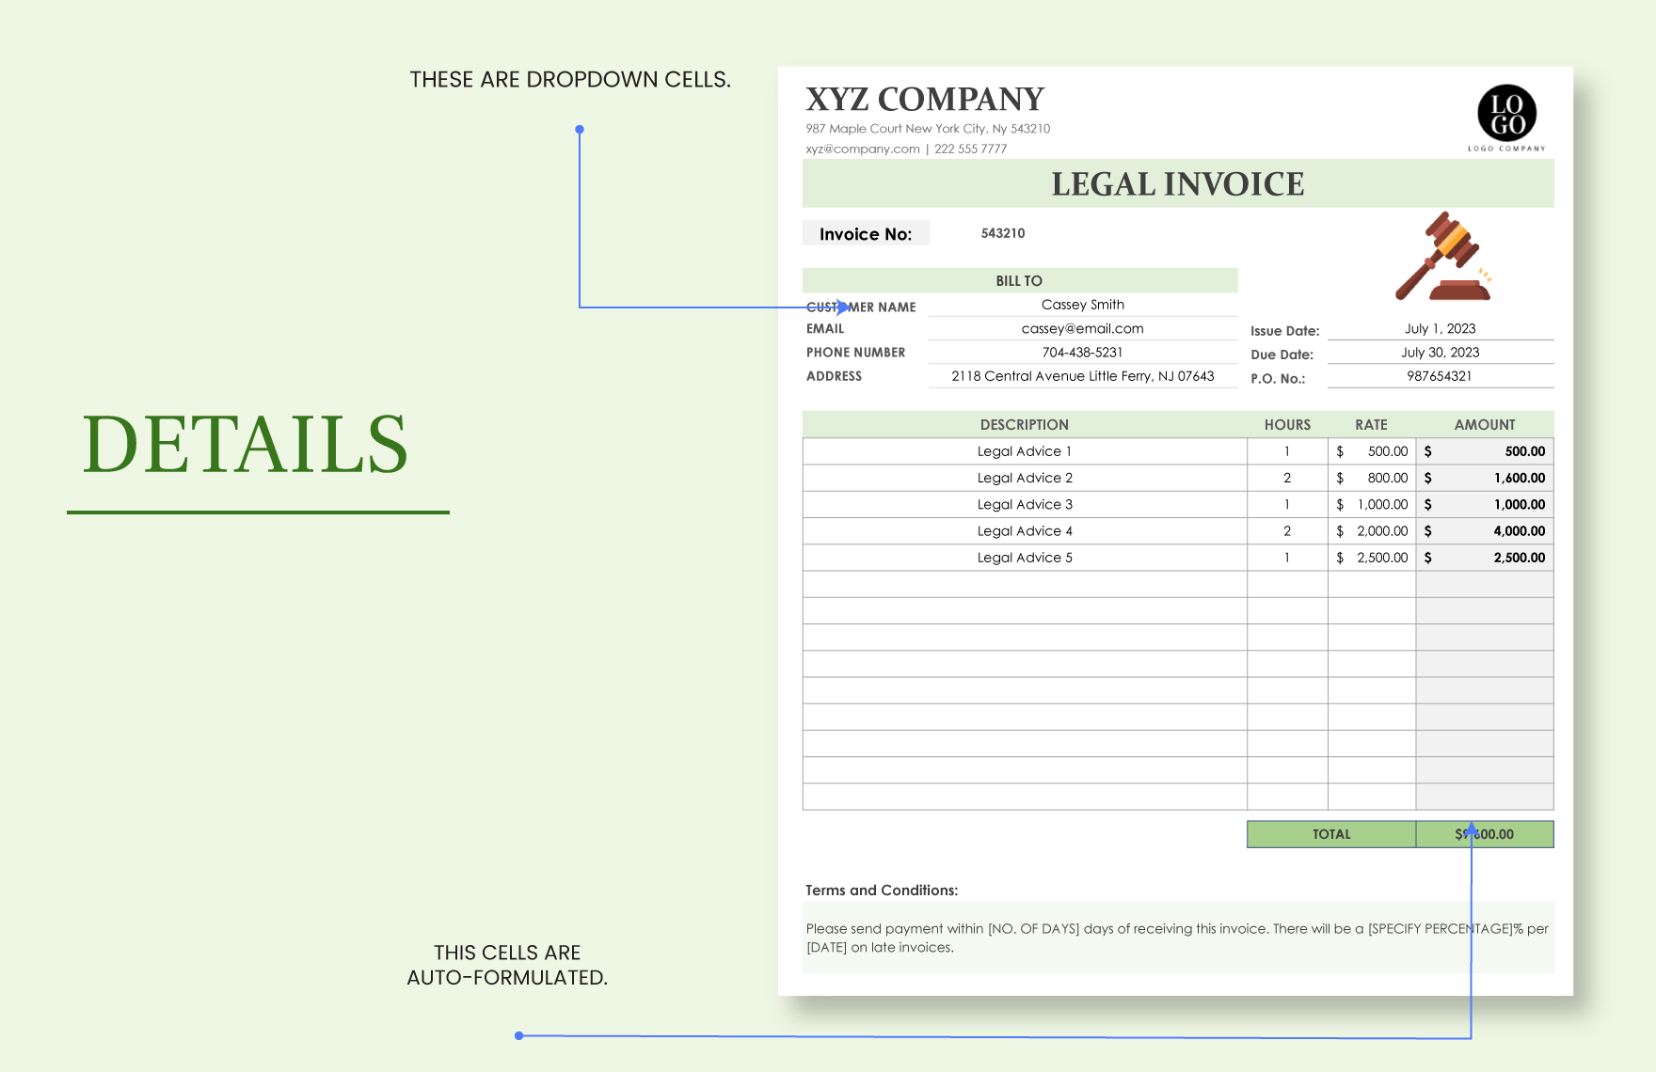Select the Legal Advice 1 description cell
This screenshot has width=1656, height=1072.
click(1025, 451)
